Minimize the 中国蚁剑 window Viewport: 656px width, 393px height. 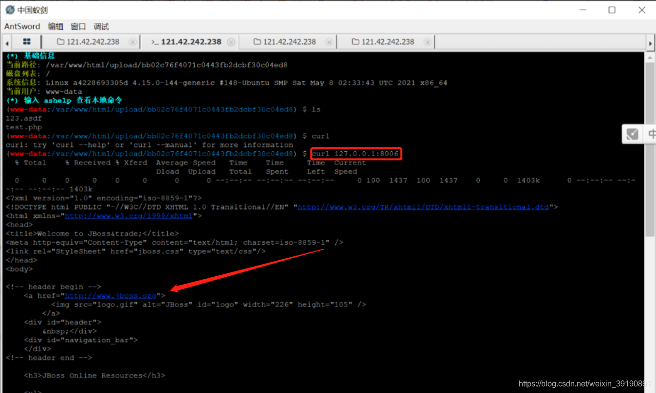point(582,10)
